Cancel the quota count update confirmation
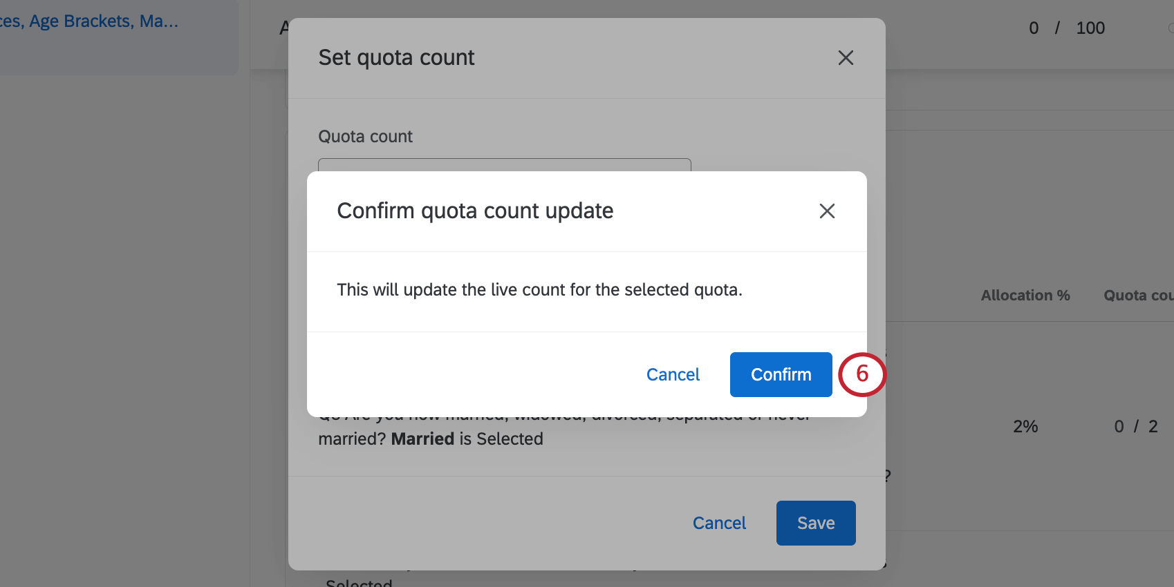 tap(673, 374)
